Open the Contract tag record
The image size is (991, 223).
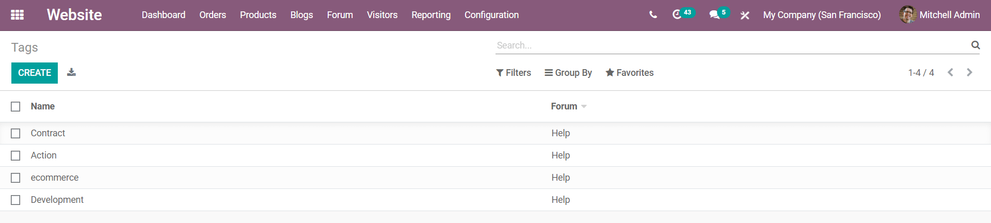pos(48,133)
